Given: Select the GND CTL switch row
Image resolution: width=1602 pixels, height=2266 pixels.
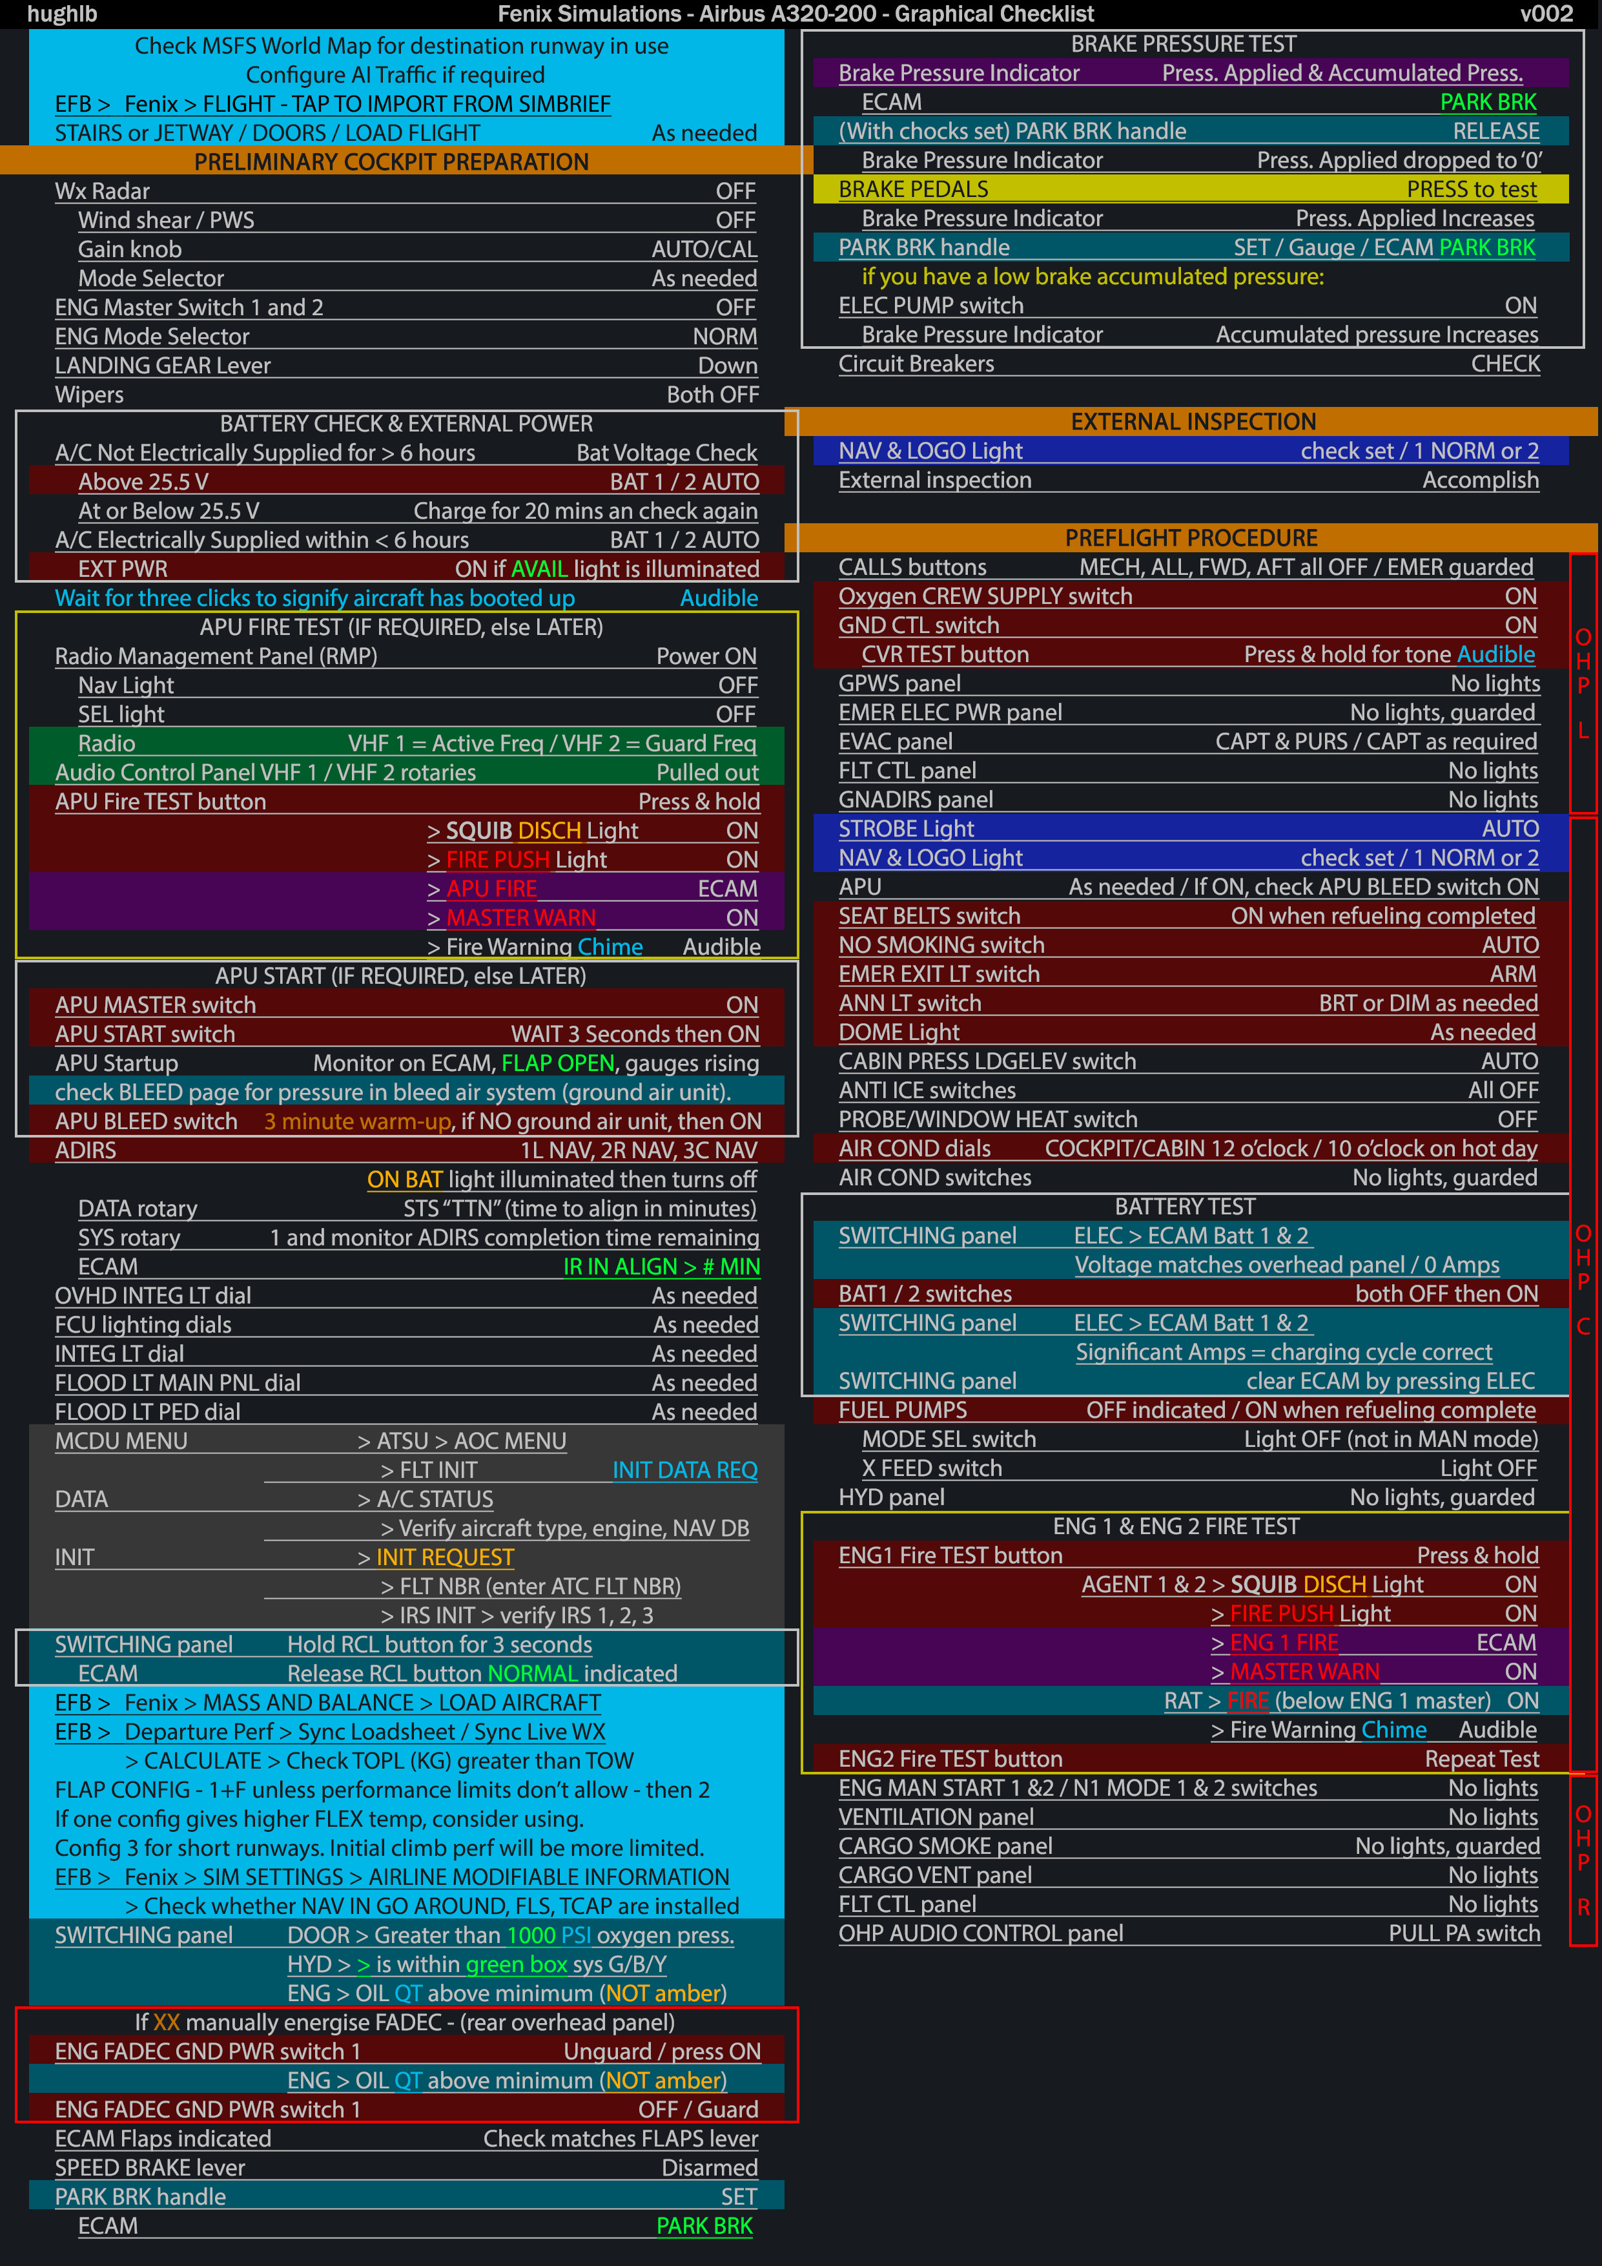Looking at the screenshot, I should click(1191, 625).
